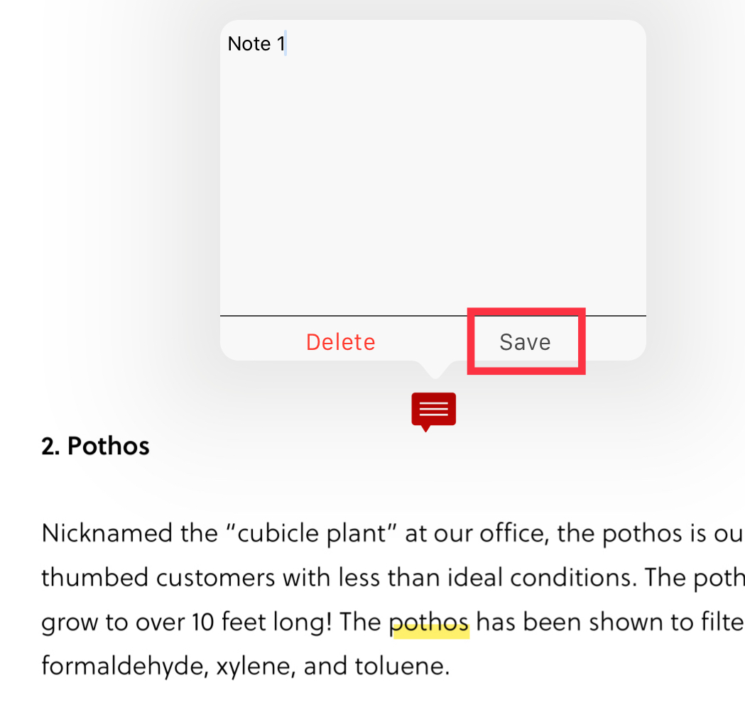Screen dimensions: 745x702
Task: Click the "2. Pothos" heading
Action: 96,446
